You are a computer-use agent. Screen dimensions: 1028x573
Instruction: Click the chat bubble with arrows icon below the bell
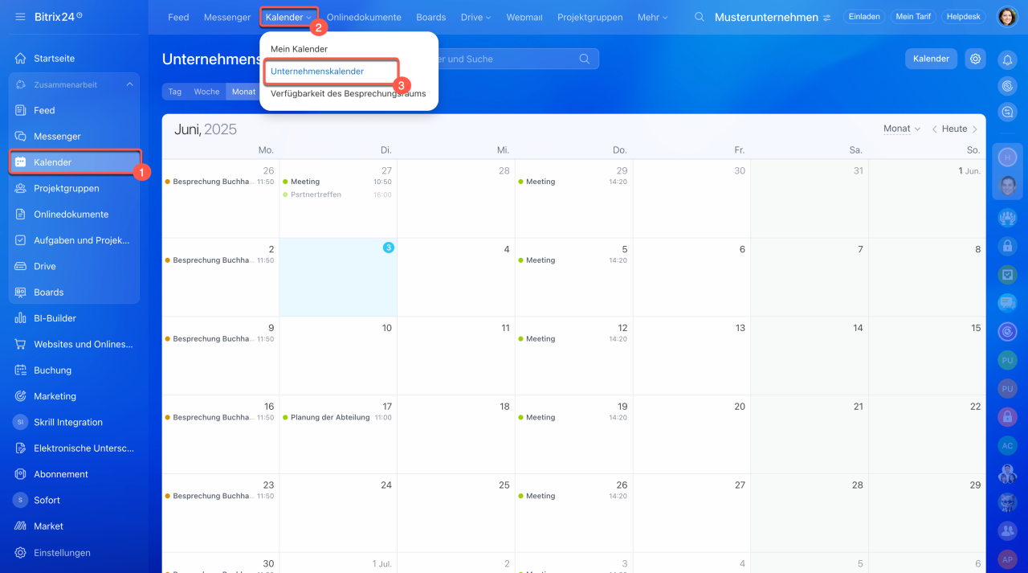point(1007,112)
